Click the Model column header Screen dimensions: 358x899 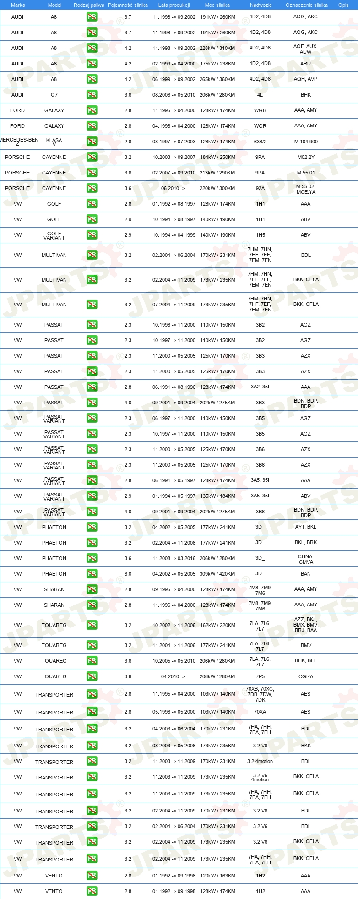tap(54, 5)
